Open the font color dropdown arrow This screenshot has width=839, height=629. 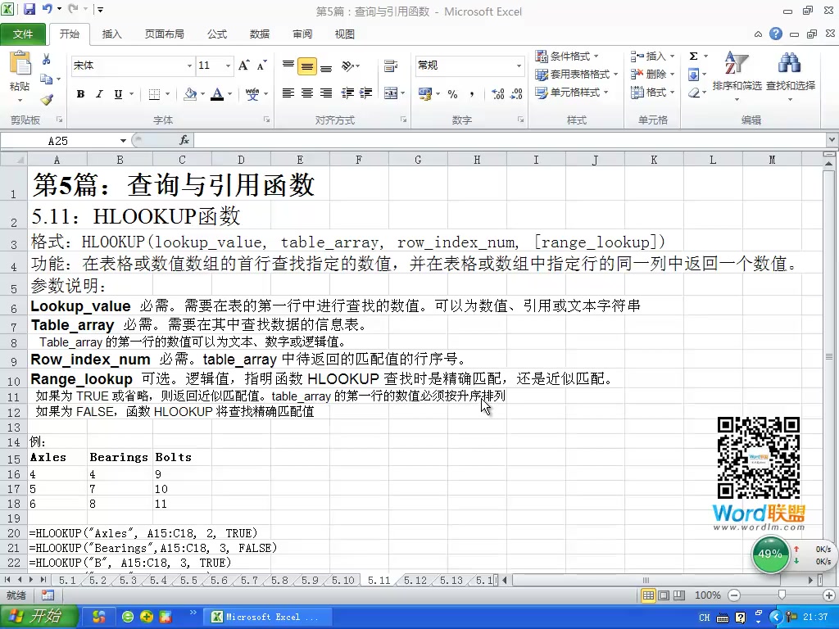[228, 94]
